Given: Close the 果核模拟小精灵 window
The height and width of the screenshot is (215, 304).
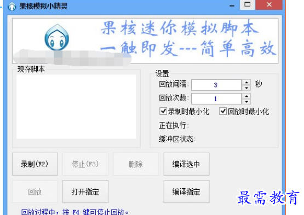Looking at the screenshot, I should click(269, 4).
